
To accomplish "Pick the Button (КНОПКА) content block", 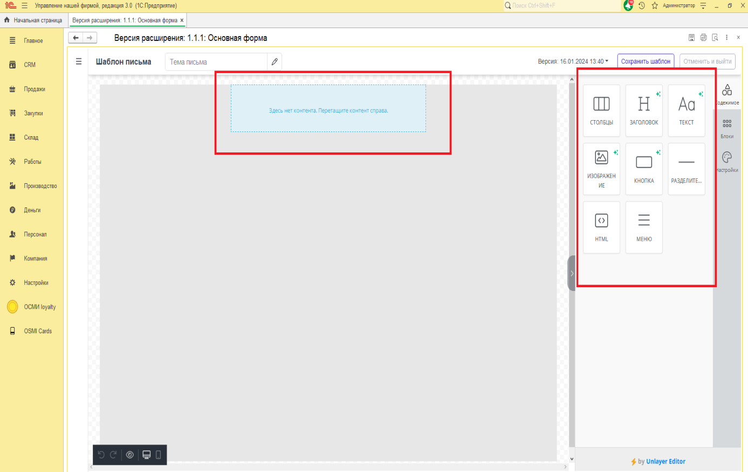I will tap(644, 169).
